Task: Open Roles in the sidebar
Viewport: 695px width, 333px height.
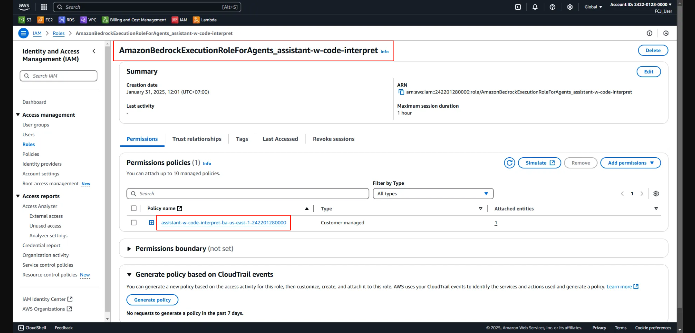Action: tap(29, 144)
